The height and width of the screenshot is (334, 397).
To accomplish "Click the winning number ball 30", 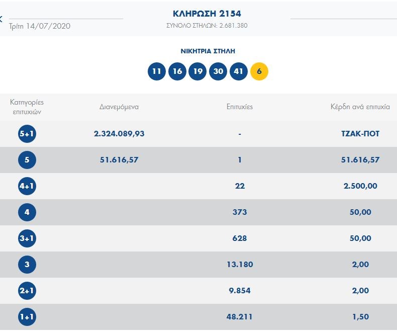I will (x=218, y=71).
